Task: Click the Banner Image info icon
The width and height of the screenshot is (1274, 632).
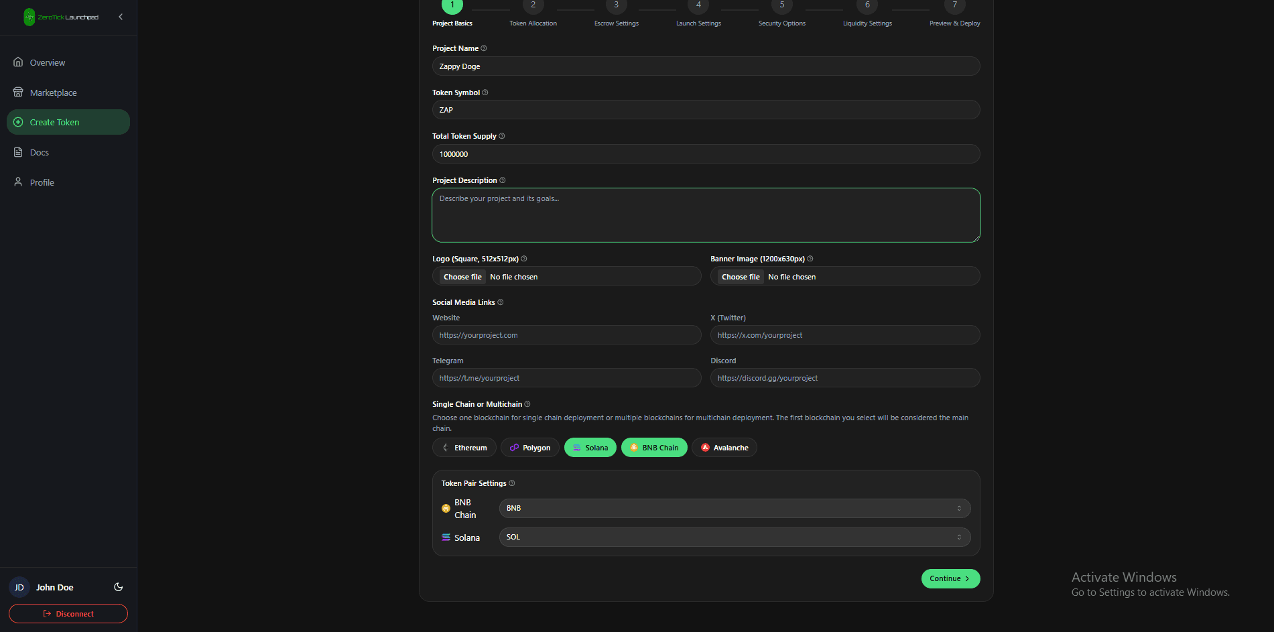Action: [x=810, y=259]
